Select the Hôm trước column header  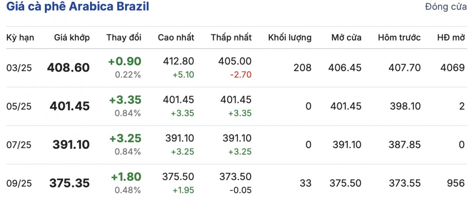[399, 38]
